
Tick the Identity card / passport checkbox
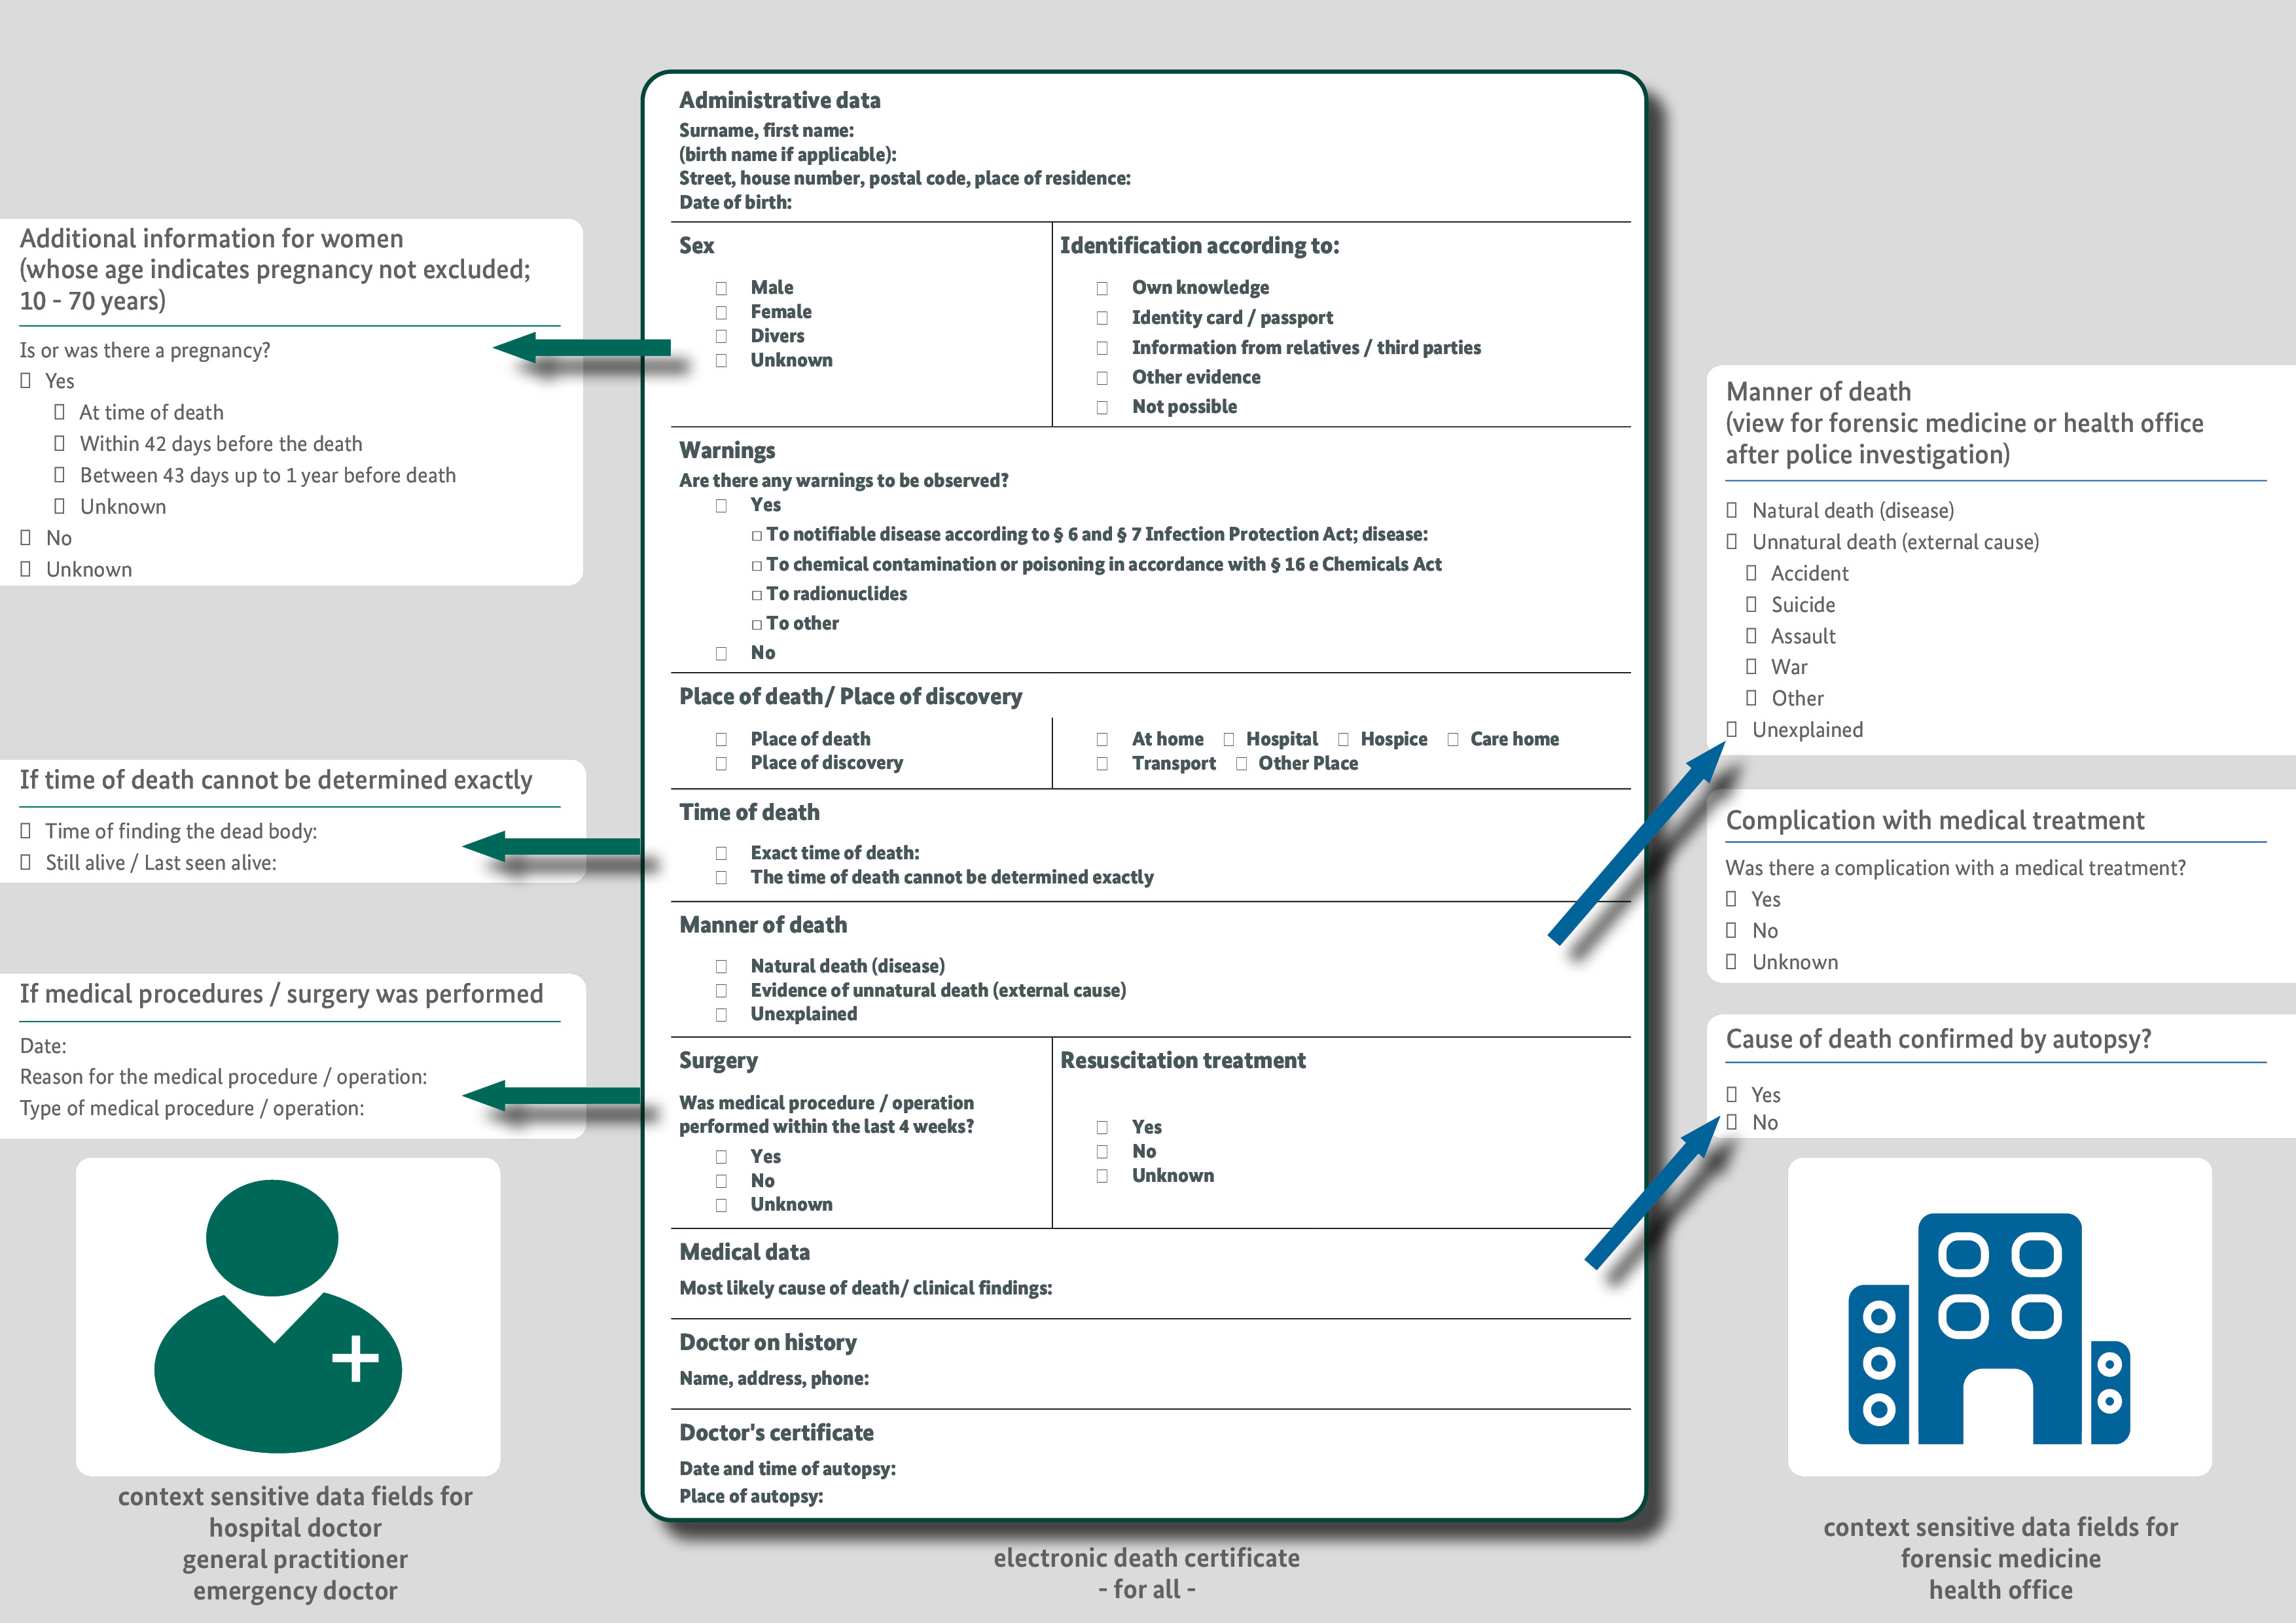pos(1102,318)
